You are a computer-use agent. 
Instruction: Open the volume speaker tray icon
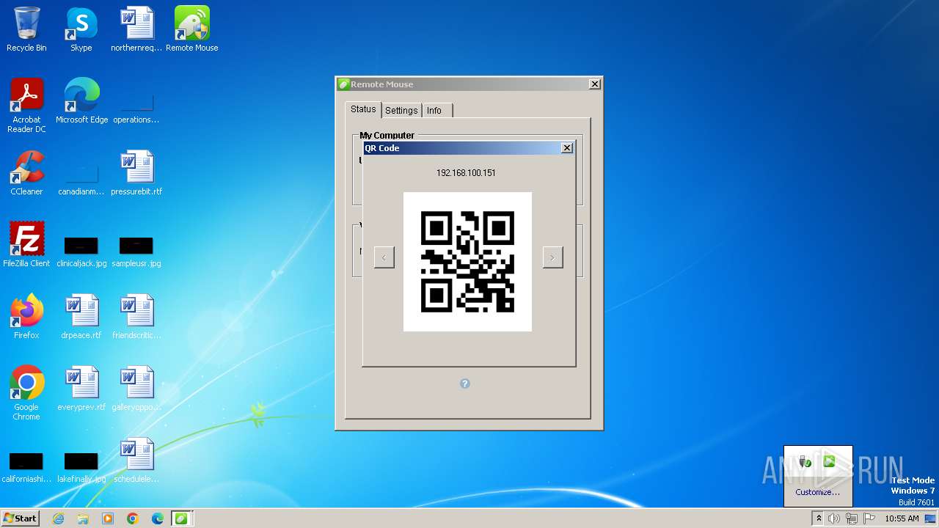coord(834,518)
